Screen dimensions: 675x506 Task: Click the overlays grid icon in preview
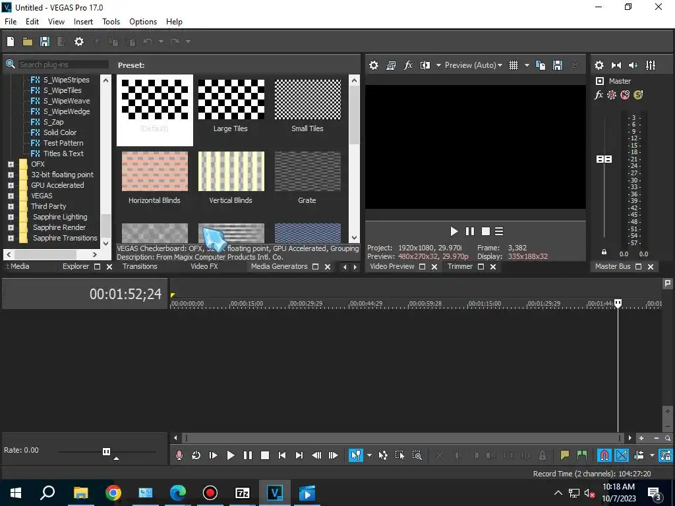tap(513, 65)
